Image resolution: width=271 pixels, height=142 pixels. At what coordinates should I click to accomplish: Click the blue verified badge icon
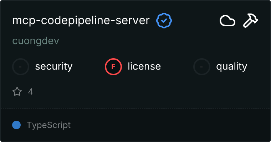pos(164,21)
